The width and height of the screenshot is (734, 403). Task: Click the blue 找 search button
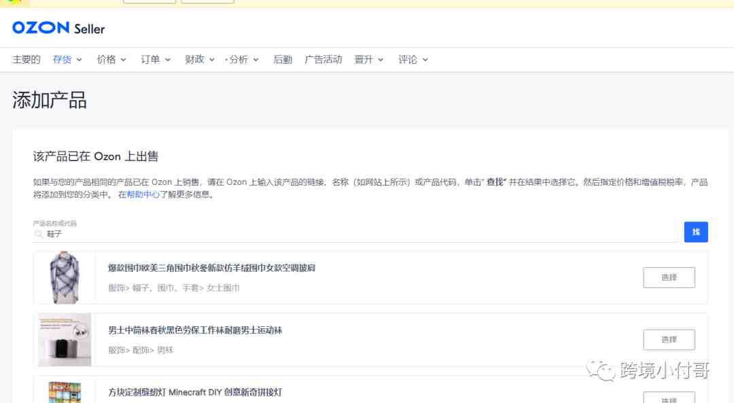[x=696, y=232]
